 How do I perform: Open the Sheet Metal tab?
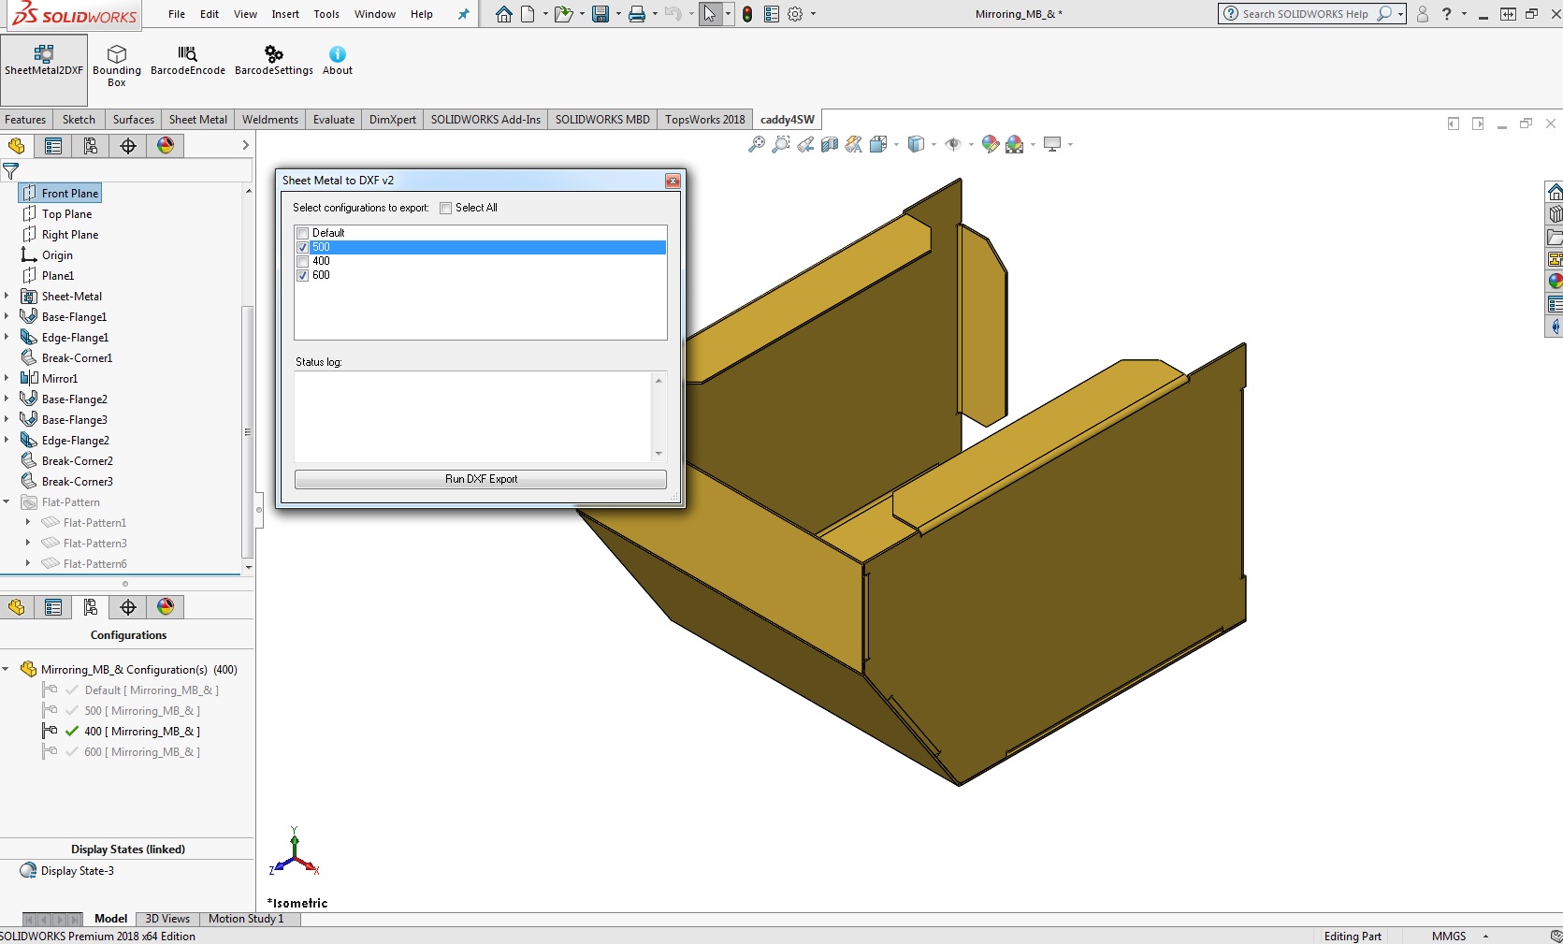[197, 120]
